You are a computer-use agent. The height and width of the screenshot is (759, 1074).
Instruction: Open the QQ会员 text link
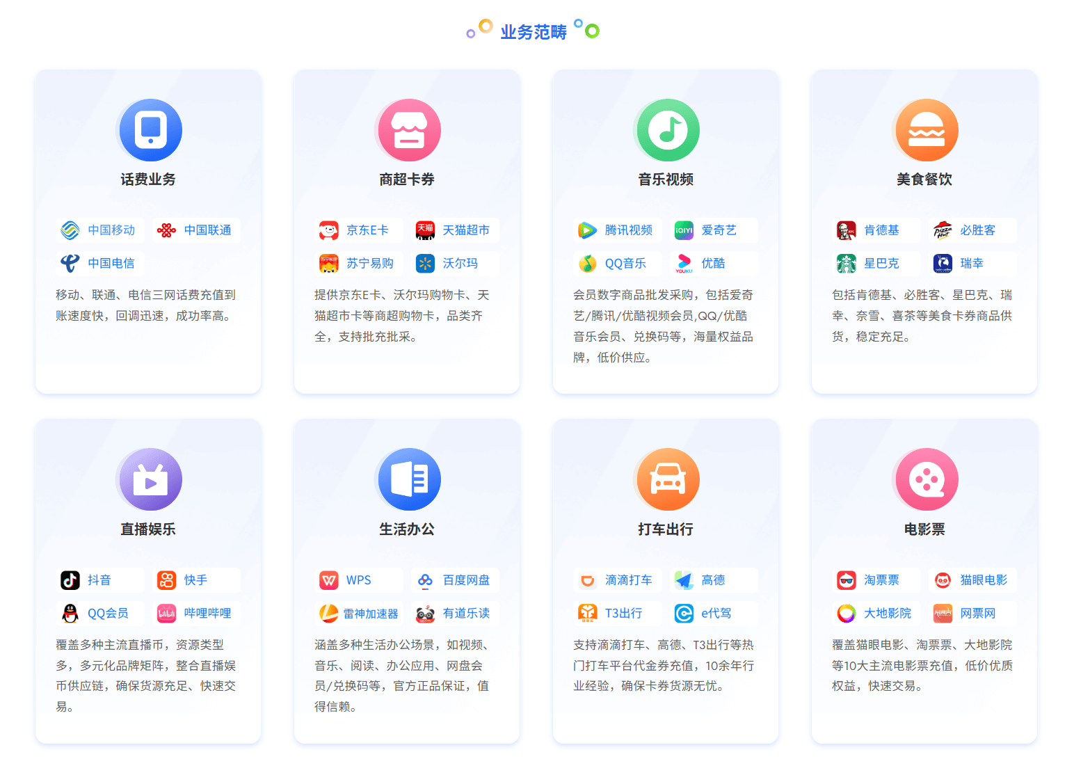pyautogui.click(x=108, y=614)
